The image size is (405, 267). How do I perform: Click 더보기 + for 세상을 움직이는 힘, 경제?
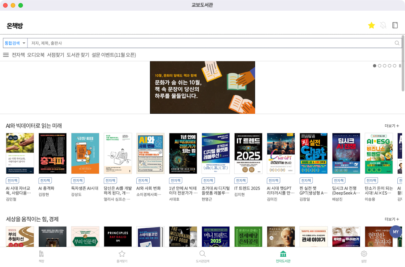[x=392, y=219]
